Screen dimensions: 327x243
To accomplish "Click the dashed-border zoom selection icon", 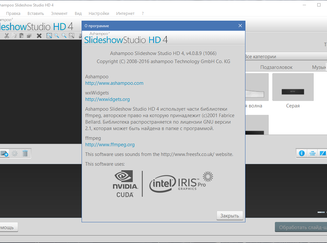I will 72,36.
